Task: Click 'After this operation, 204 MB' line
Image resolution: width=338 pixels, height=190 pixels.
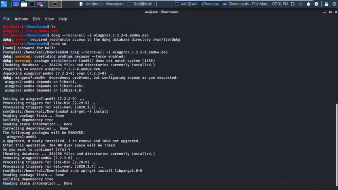Action: pos(59,145)
